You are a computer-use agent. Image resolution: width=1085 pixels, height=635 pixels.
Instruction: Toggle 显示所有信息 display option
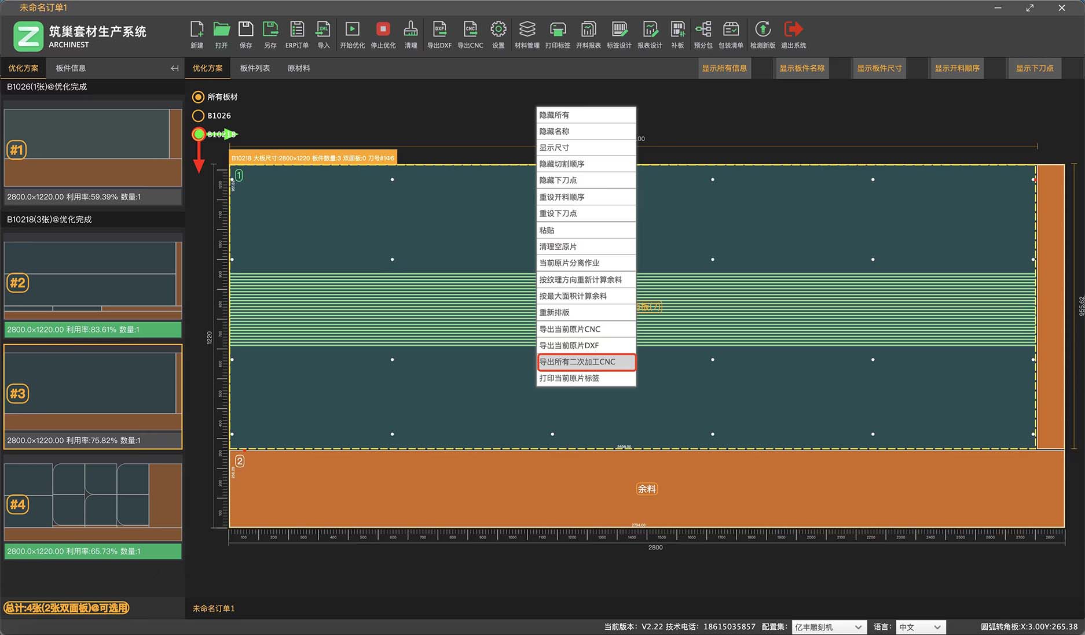[x=724, y=68]
